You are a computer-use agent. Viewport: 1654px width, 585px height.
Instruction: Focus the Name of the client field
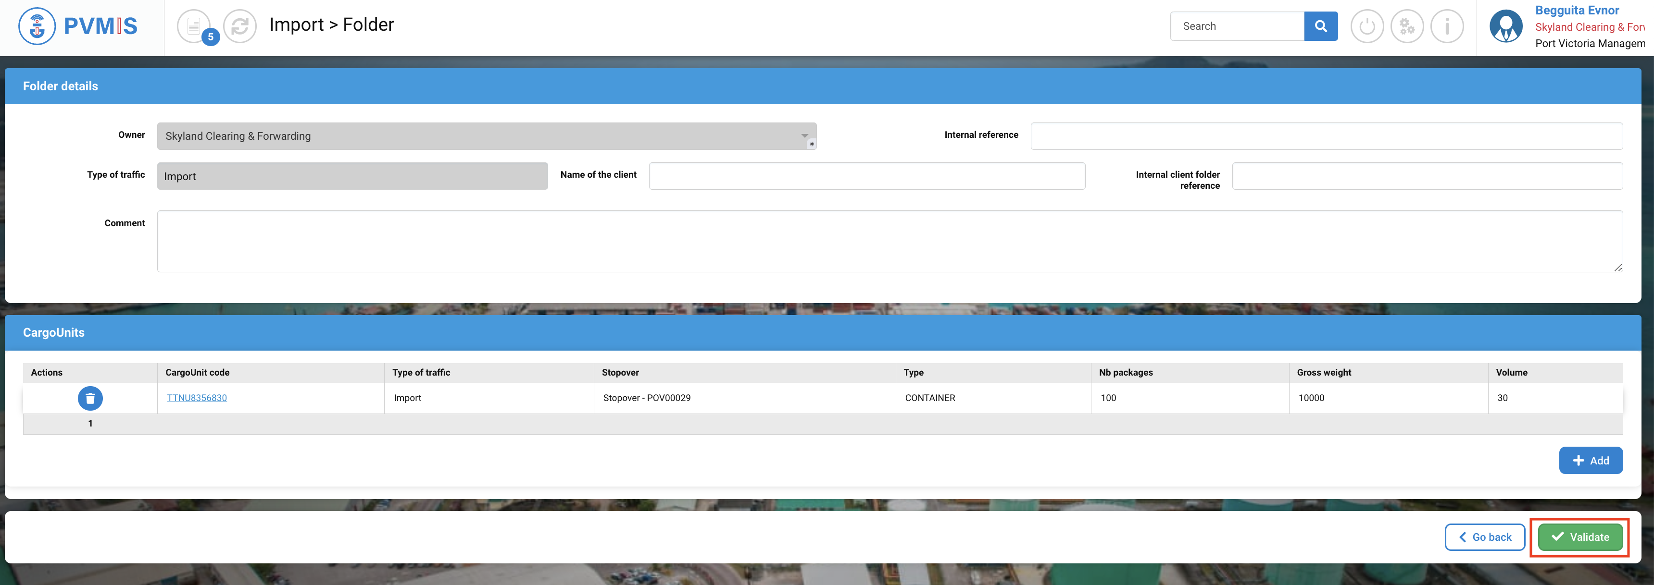tap(866, 176)
